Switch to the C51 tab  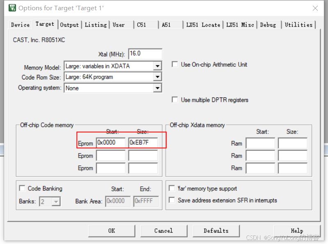(146, 25)
